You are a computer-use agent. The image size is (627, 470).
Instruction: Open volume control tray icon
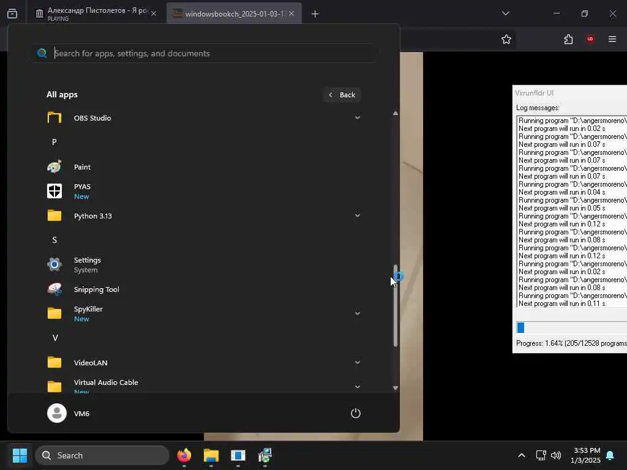click(556, 455)
